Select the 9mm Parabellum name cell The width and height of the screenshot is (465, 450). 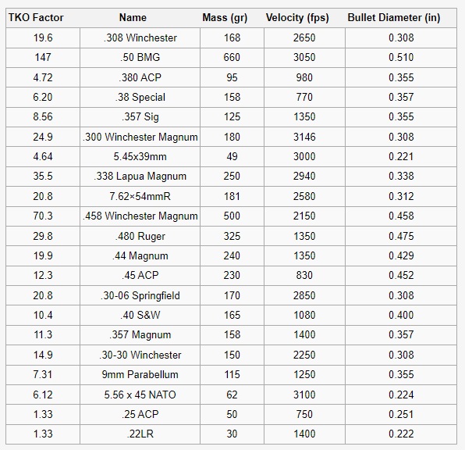click(140, 374)
